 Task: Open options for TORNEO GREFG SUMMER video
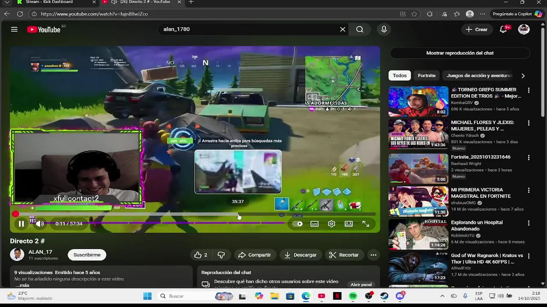529,90
